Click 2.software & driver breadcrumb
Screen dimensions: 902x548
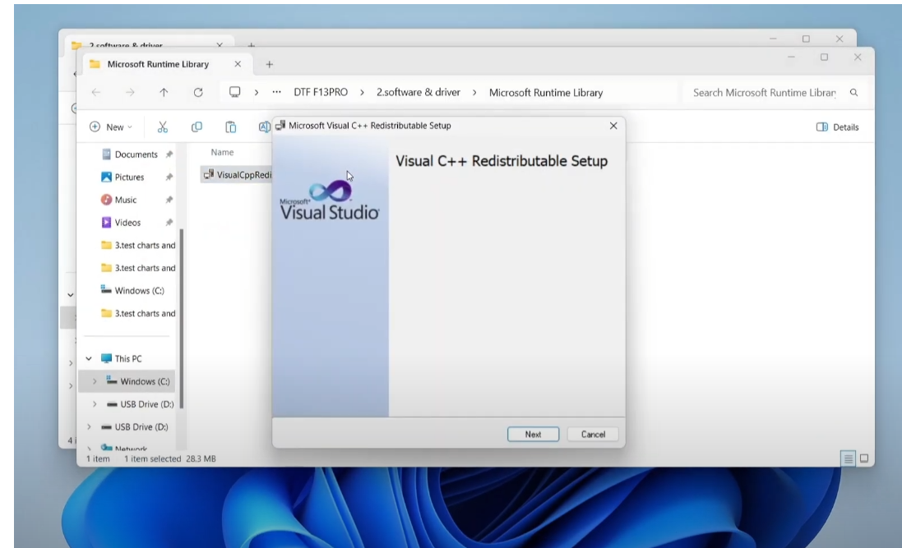[419, 92]
